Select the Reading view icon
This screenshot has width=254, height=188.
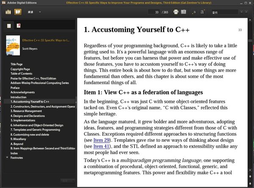18,12
